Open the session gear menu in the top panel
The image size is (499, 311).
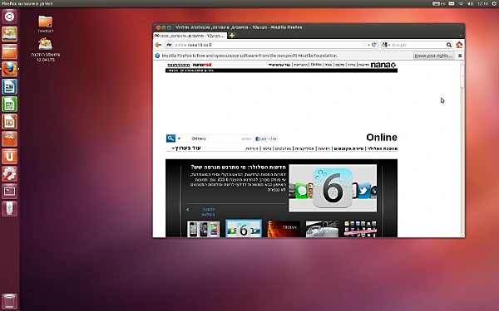[494, 3]
